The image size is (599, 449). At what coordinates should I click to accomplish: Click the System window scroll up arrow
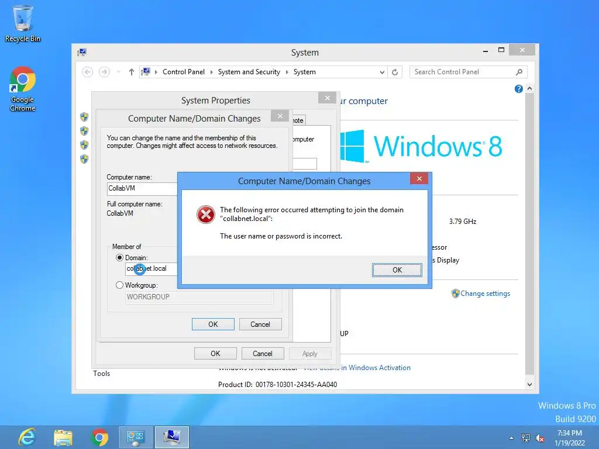pyautogui.click(x=529, y=89)
